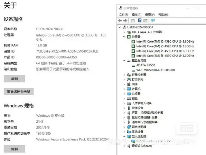Expand the 监视器 node
The image size is (206, 155).
tap(124, 94)
